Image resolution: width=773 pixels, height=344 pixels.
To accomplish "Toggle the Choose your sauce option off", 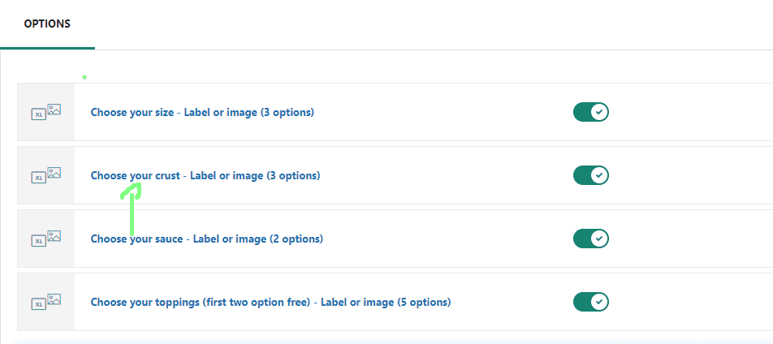I will click(590, 239).
